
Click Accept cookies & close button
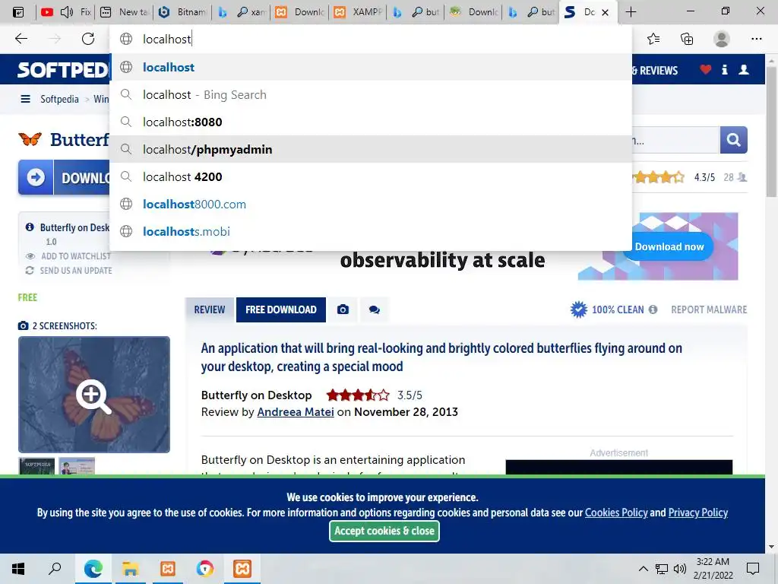tap(384, 531)
